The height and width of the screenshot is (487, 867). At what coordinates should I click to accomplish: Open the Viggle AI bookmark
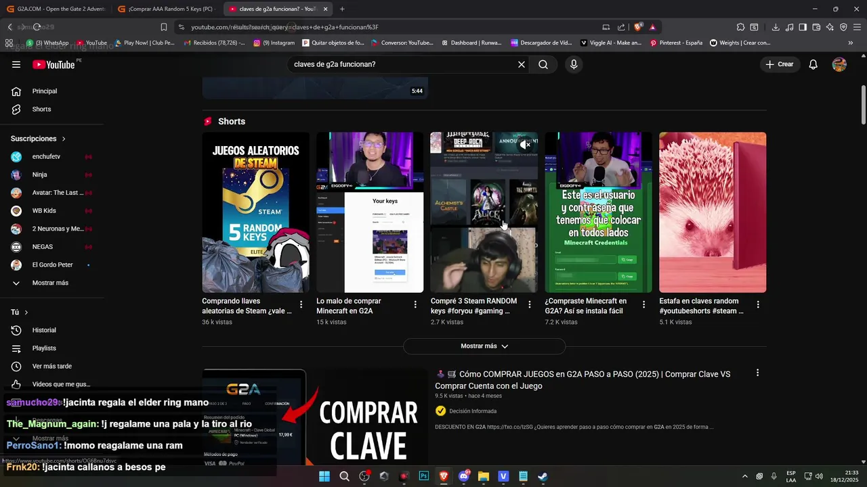(x=610, y=43)
